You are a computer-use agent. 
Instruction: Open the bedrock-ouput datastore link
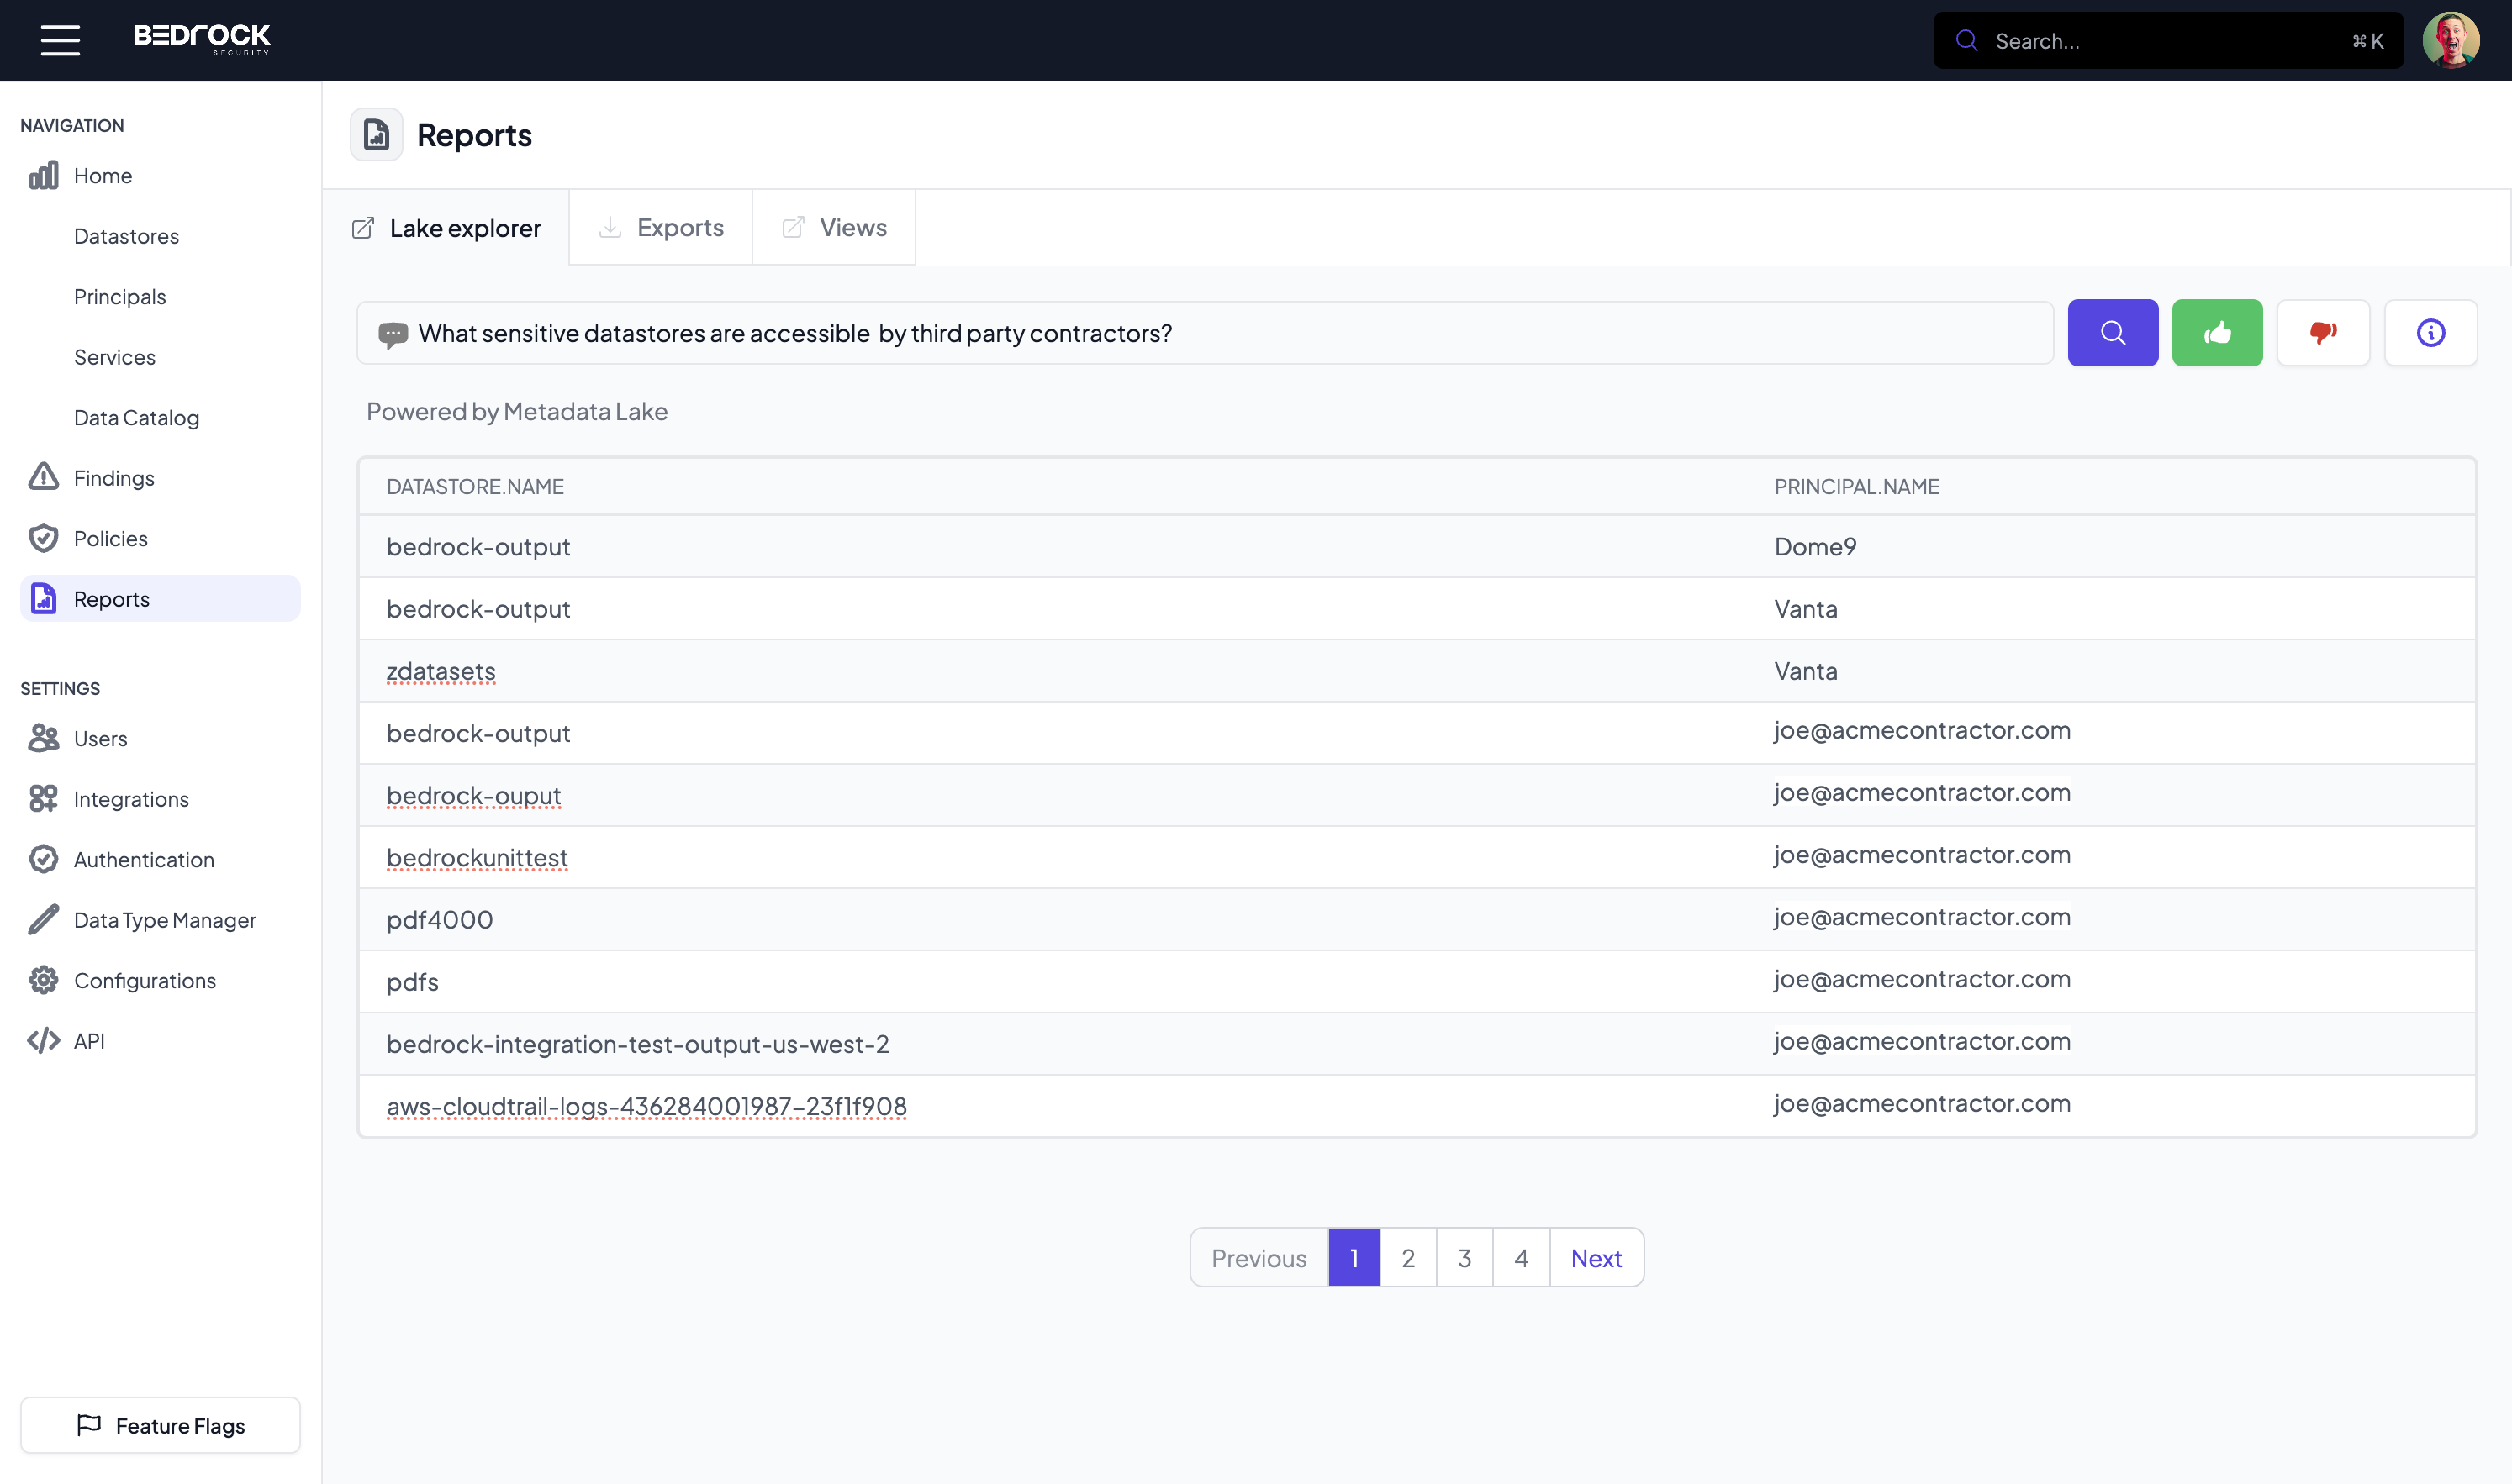pyautogui.click(x=473, y=793)
